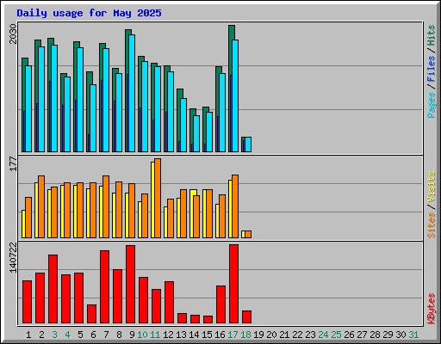Click day label 8 on the axis
This screenshot has height=344, width=441.
click(119, 335)
